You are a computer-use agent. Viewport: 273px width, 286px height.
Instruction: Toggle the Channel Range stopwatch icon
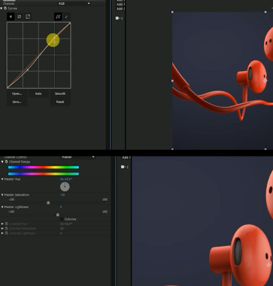click(x=7, y=162)
